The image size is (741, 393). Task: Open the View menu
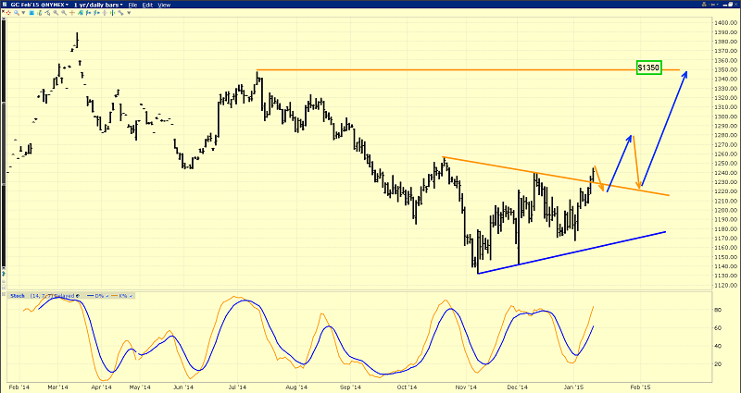coord(164,5)
